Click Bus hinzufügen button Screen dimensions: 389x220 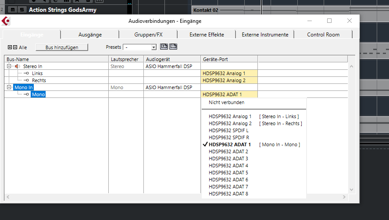point(62,47)
